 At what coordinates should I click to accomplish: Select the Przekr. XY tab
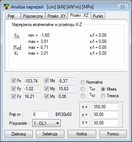pyautogui.click(x=56, y=16)
